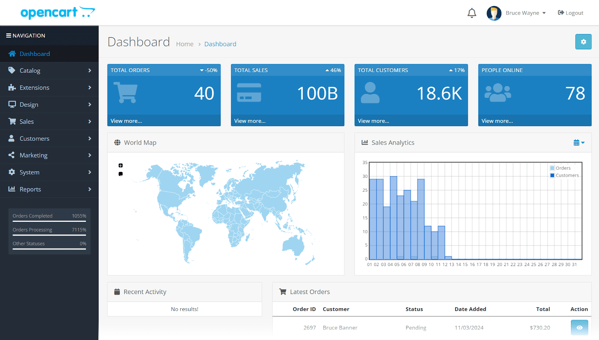Viewport: 599px width, 340px height.
Task: Zoom into the World Map with plus icon
Action: point(120,165)
